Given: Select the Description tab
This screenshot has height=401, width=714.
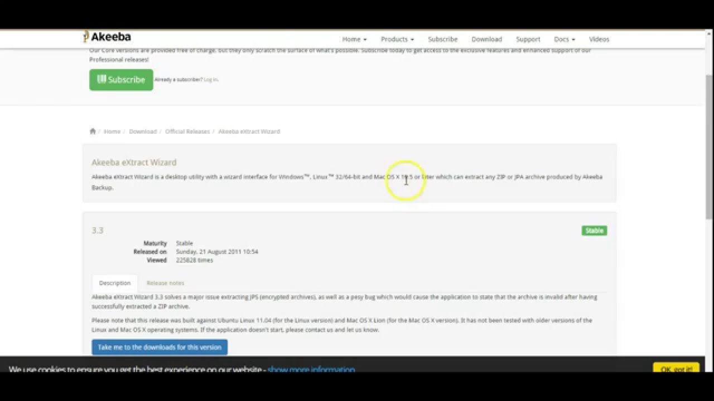Looking at the screenshot, I should tap(115, 283).
